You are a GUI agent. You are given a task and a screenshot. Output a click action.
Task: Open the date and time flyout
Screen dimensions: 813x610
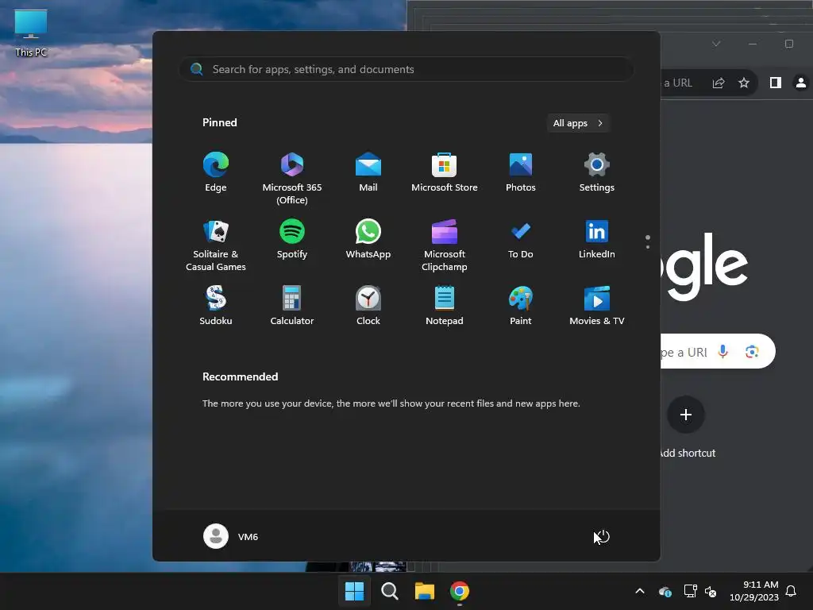pyautogui.click(x=754, y=591)
